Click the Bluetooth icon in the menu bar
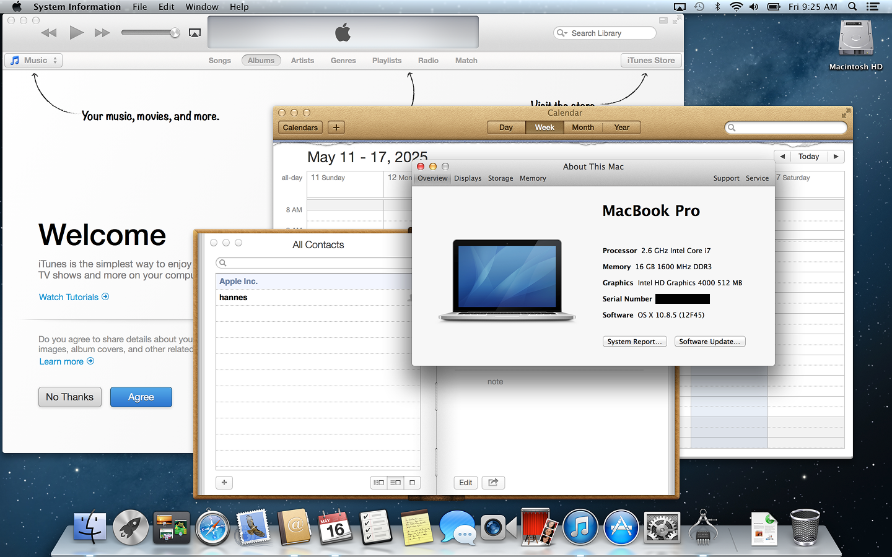Image resolution: width=892 pixels, height=557 pixels. click(718, 7)
